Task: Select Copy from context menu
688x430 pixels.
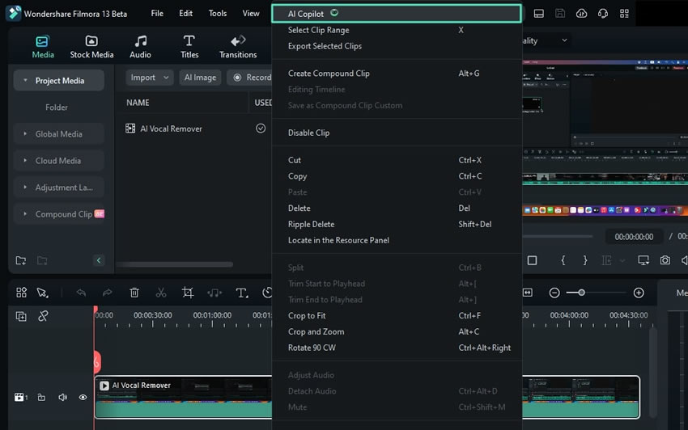Action: [x=397, y=175]
